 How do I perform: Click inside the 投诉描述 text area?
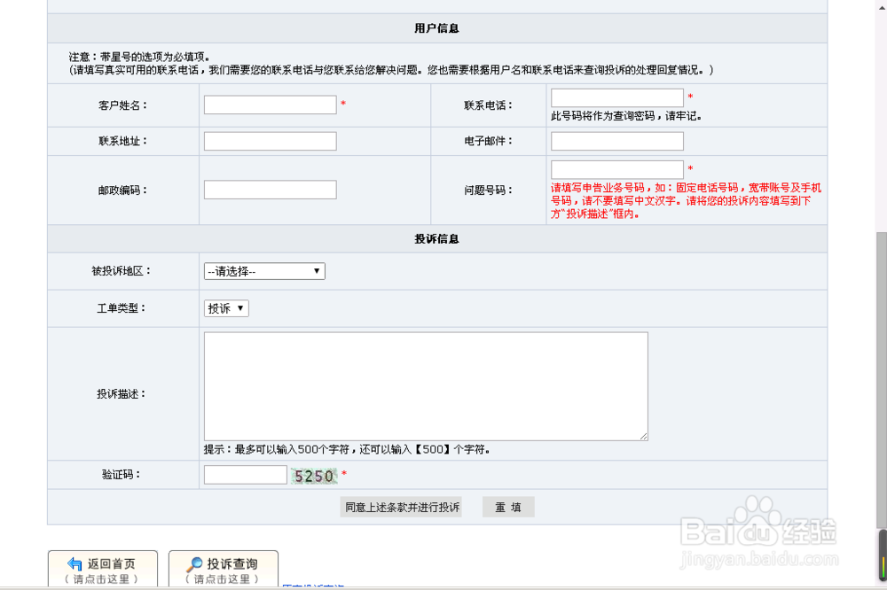point(426,386)
